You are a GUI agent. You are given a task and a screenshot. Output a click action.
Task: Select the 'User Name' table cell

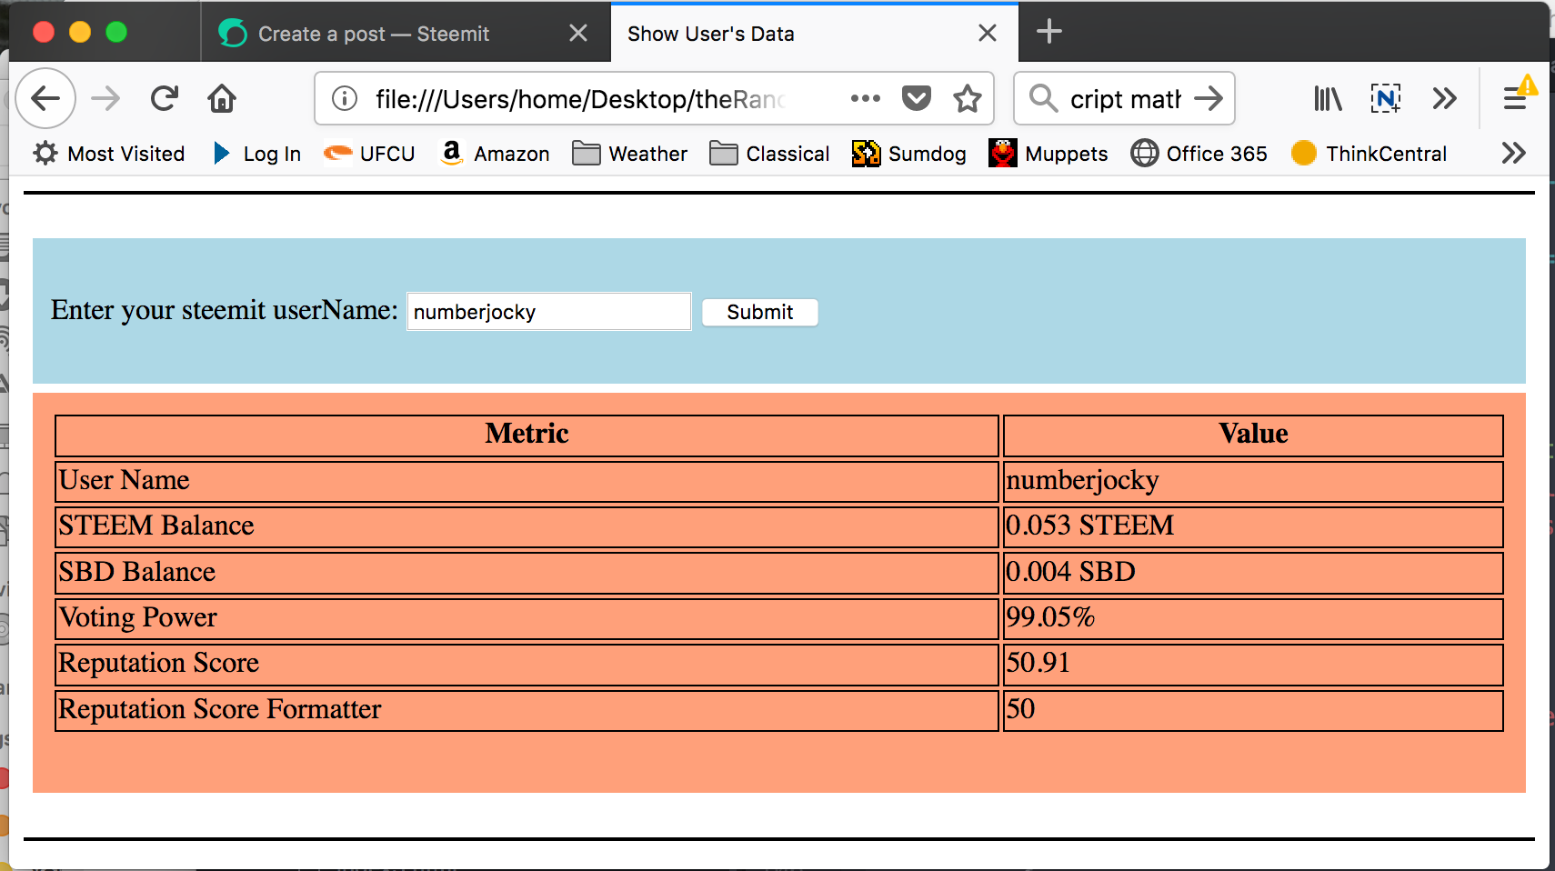(x=527, y=481)
